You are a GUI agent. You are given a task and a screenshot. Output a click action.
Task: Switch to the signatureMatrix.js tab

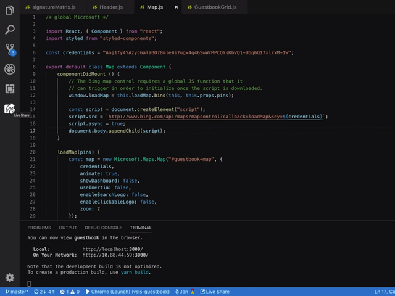pos(52,7)
